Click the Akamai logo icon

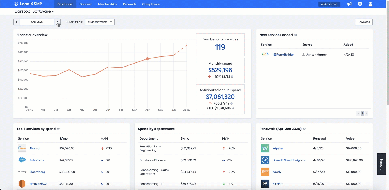click(x=22, y=148)
